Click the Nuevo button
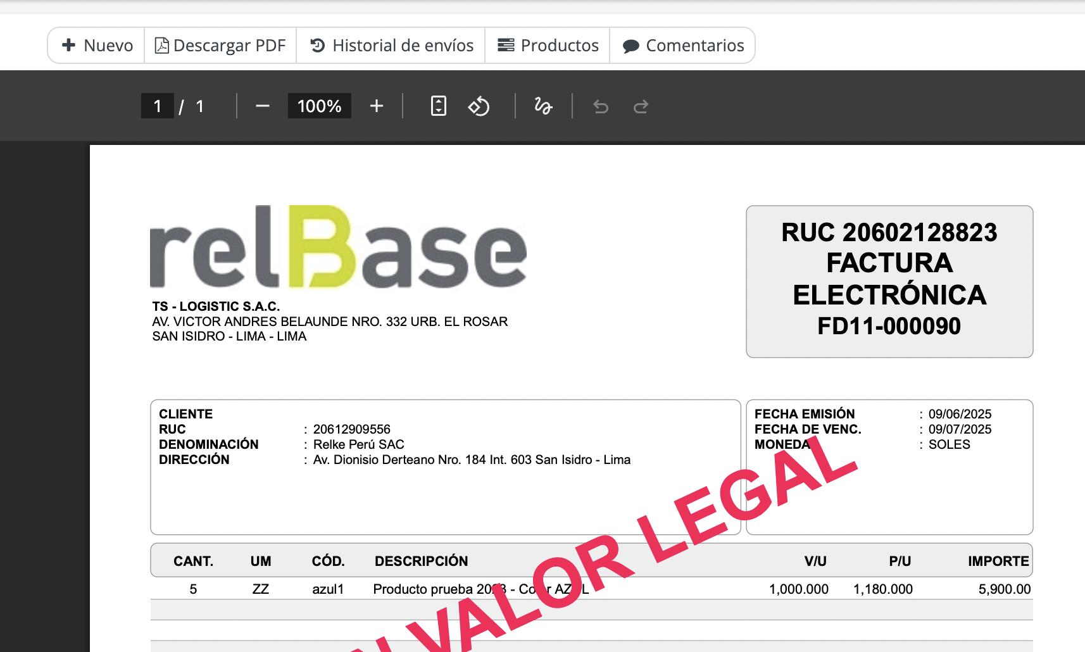Viewport: 1085px width, 652px height. tap(96, 46)
